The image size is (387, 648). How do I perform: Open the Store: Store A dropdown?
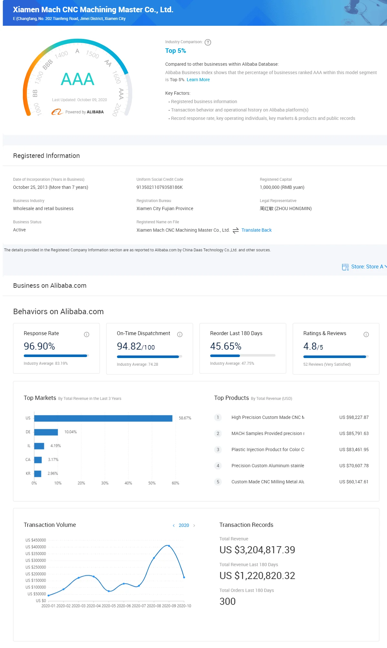click(x=367, y=267)
